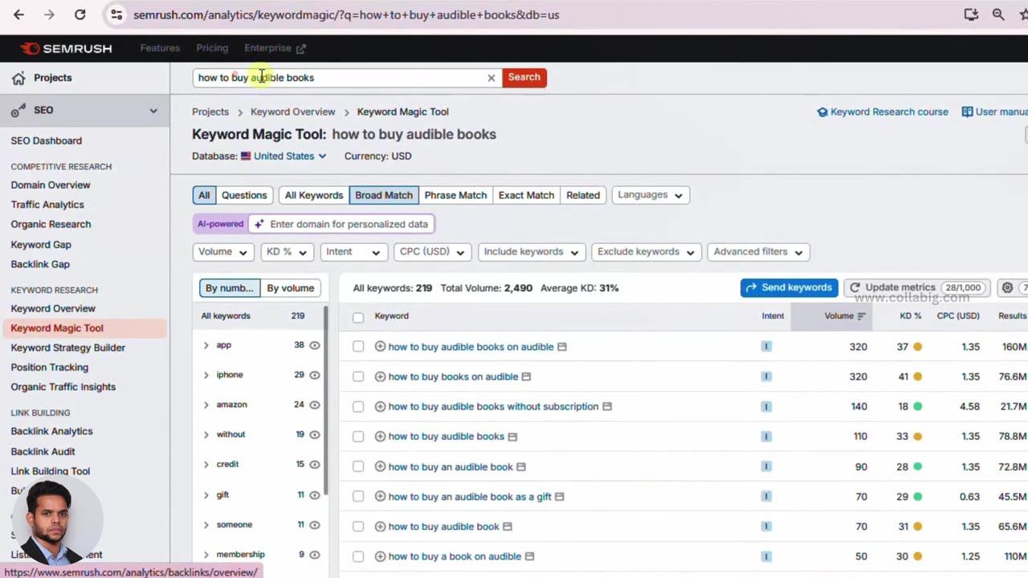The width and height of the screenshot is (1028, 578).
Task: Add 'how to buy audible books on audible' with plus icon
Action: click(x=381, y=347)
